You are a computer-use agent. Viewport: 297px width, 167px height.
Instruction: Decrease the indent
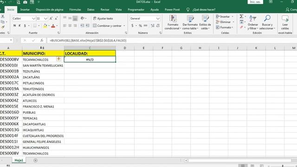coord(82,26)
